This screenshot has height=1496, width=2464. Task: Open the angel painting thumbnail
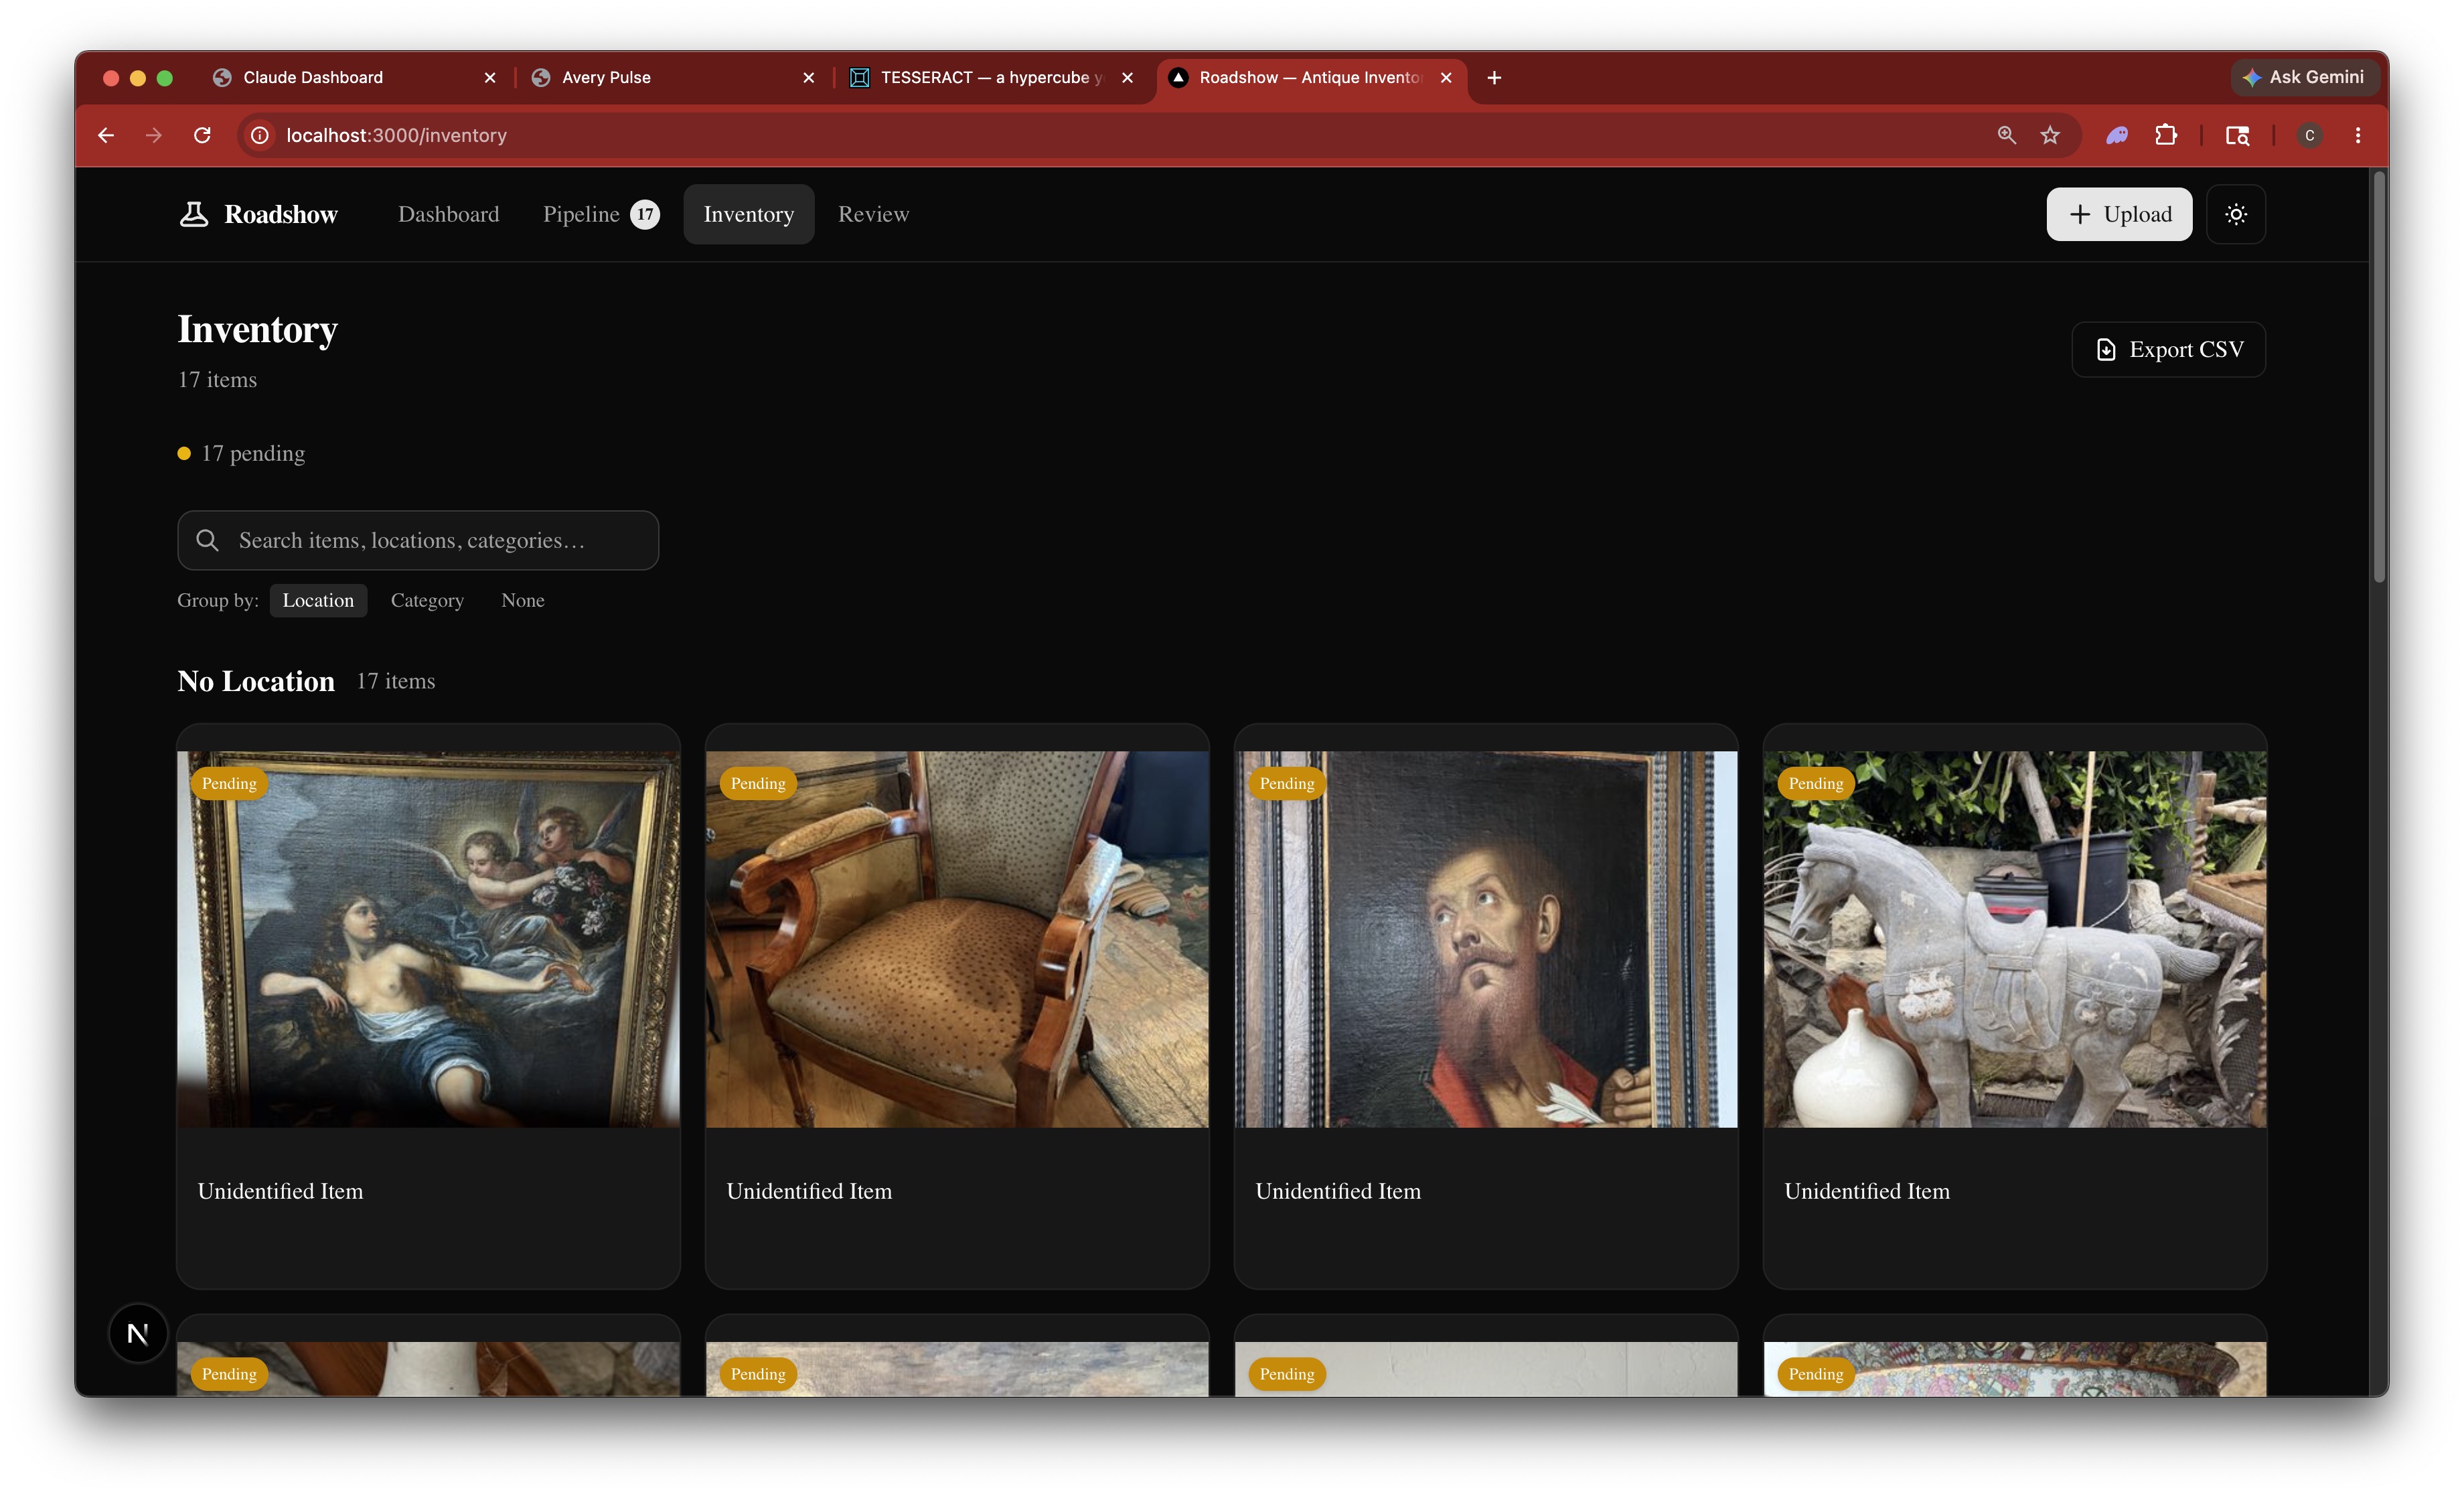tap(428, 939)
